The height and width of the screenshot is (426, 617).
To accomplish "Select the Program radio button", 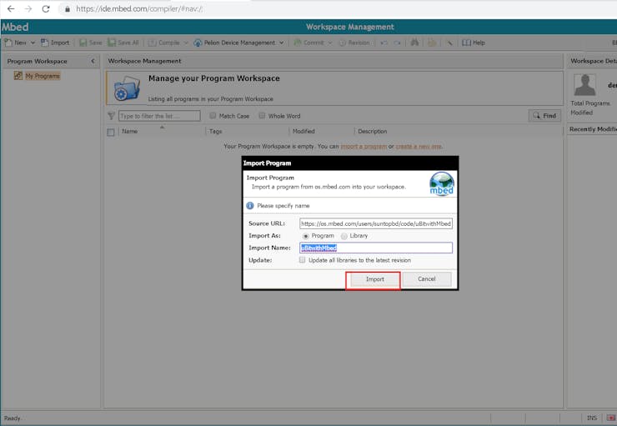I will coord(306,236).
